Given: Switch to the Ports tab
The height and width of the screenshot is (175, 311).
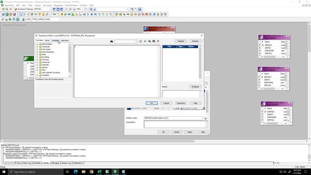Looking at the screenshot, I should (x=47, y=40).
